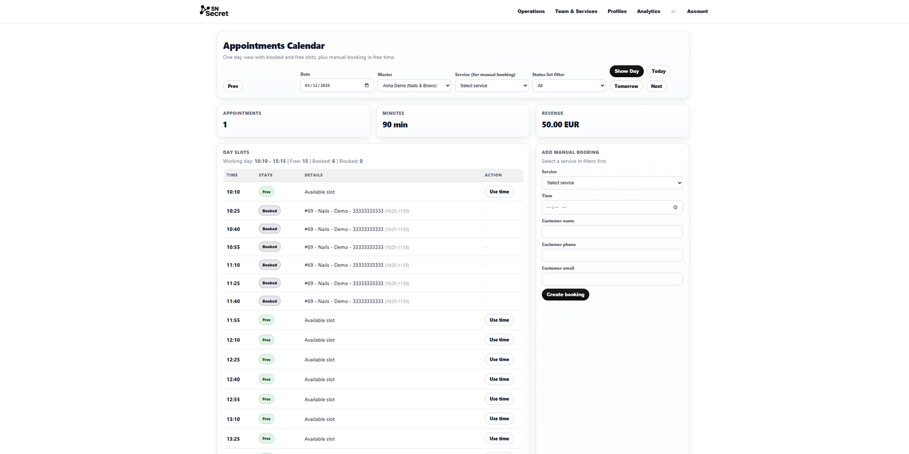Open the Operations menu
The height and width of the screenshot is (454, 909).
[531, 11]
